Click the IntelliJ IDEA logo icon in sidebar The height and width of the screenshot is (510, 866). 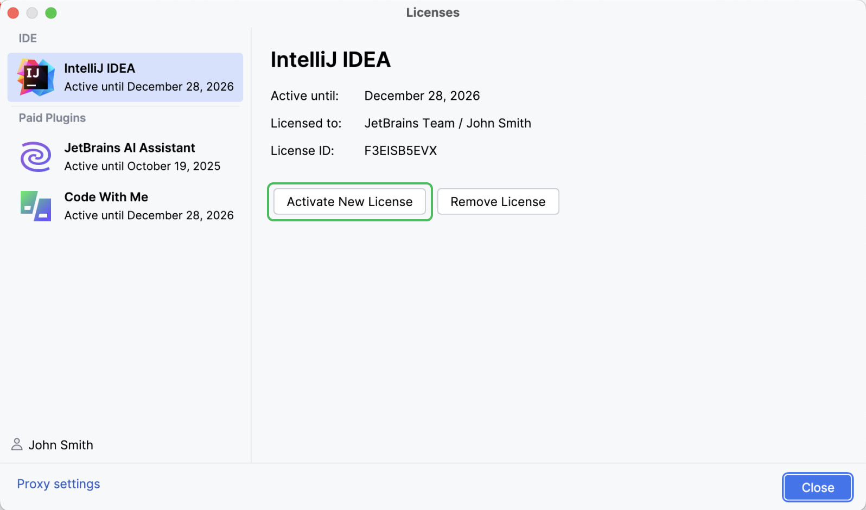pyautogui.click(x=35, y=78)
